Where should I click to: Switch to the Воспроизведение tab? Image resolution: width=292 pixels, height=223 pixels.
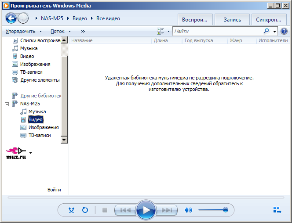point(195,19)
